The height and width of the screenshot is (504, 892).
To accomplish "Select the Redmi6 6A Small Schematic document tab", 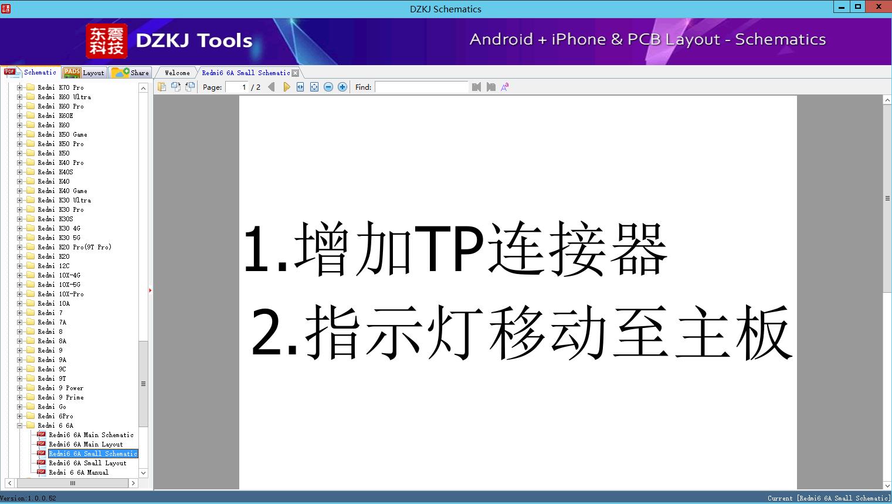I will 246,73.
